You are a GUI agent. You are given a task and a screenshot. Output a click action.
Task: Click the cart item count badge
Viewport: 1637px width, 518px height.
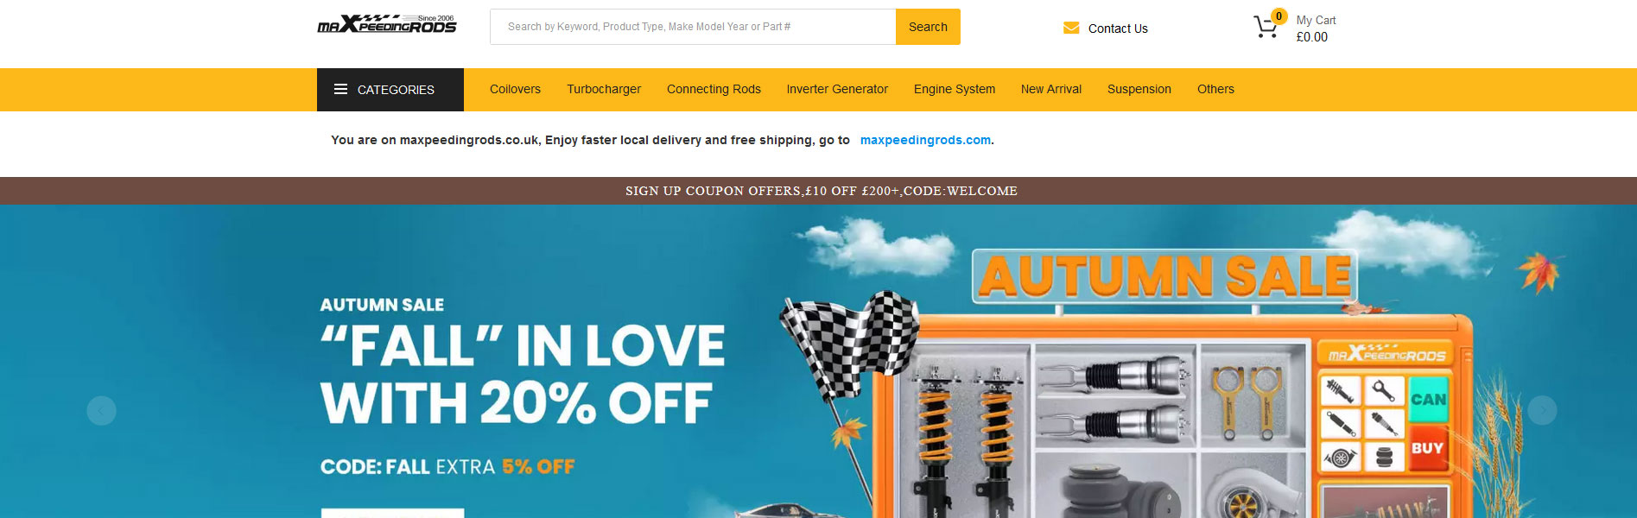click(x=1279, y=16)
